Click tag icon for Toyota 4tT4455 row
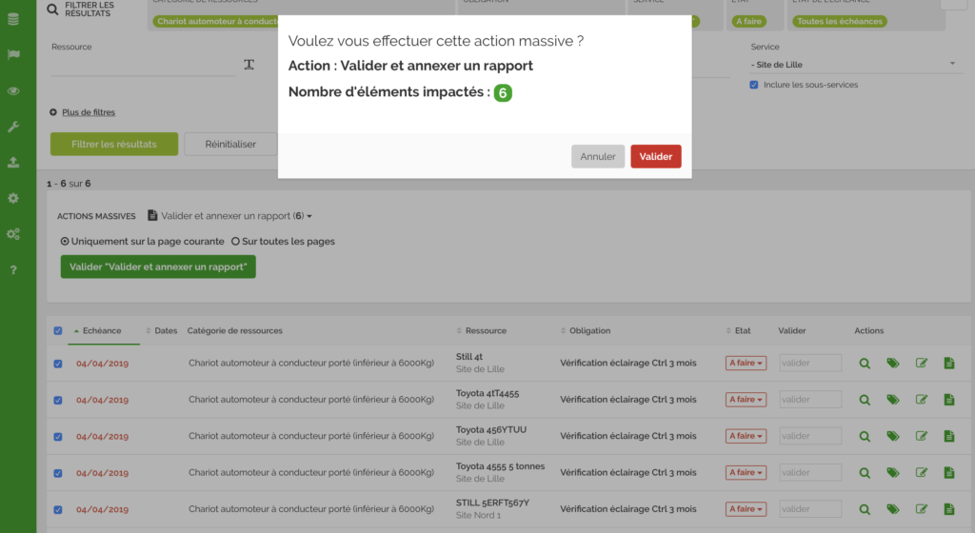The height and width of the screenshot is (533, 975). [x=892, y=400]
